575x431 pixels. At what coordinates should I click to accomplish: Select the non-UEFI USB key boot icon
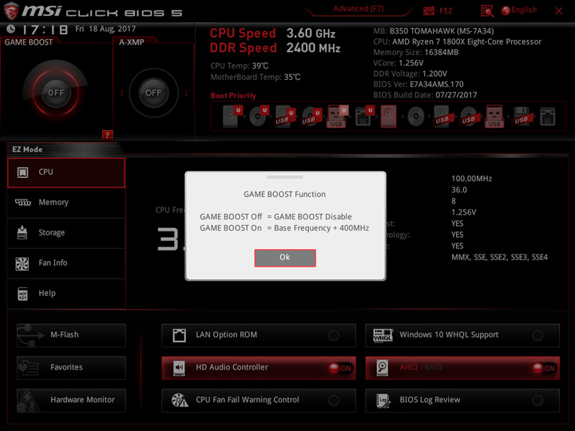(x=494, y=117)
